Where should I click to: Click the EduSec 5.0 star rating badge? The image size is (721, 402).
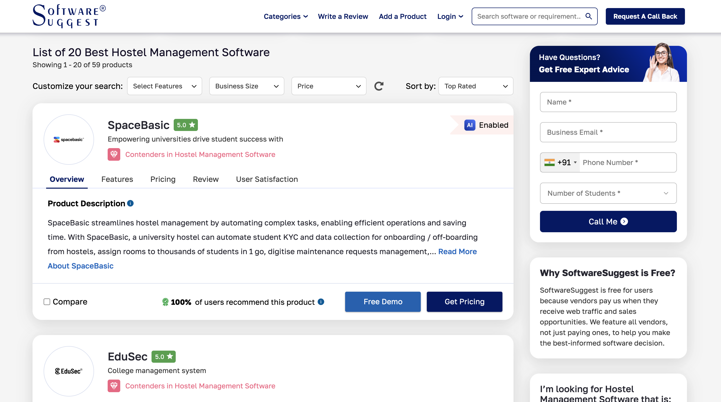pyautogui.click(x=163, y=356)
